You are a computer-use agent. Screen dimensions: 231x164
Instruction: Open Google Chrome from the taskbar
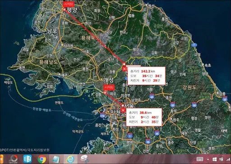click(42, 159)
